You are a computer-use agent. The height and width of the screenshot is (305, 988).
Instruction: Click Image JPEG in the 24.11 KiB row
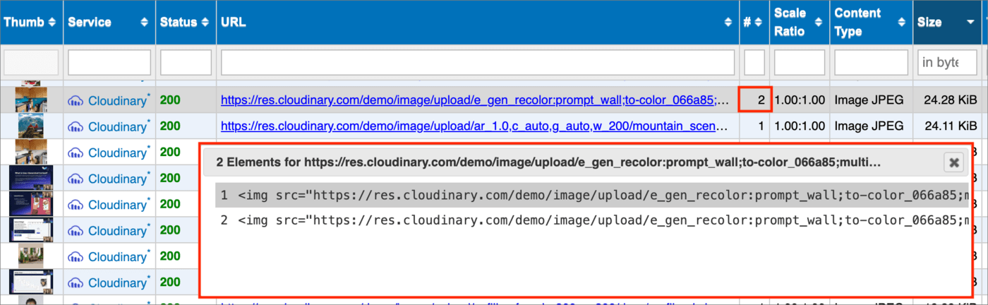coord(869,127)
